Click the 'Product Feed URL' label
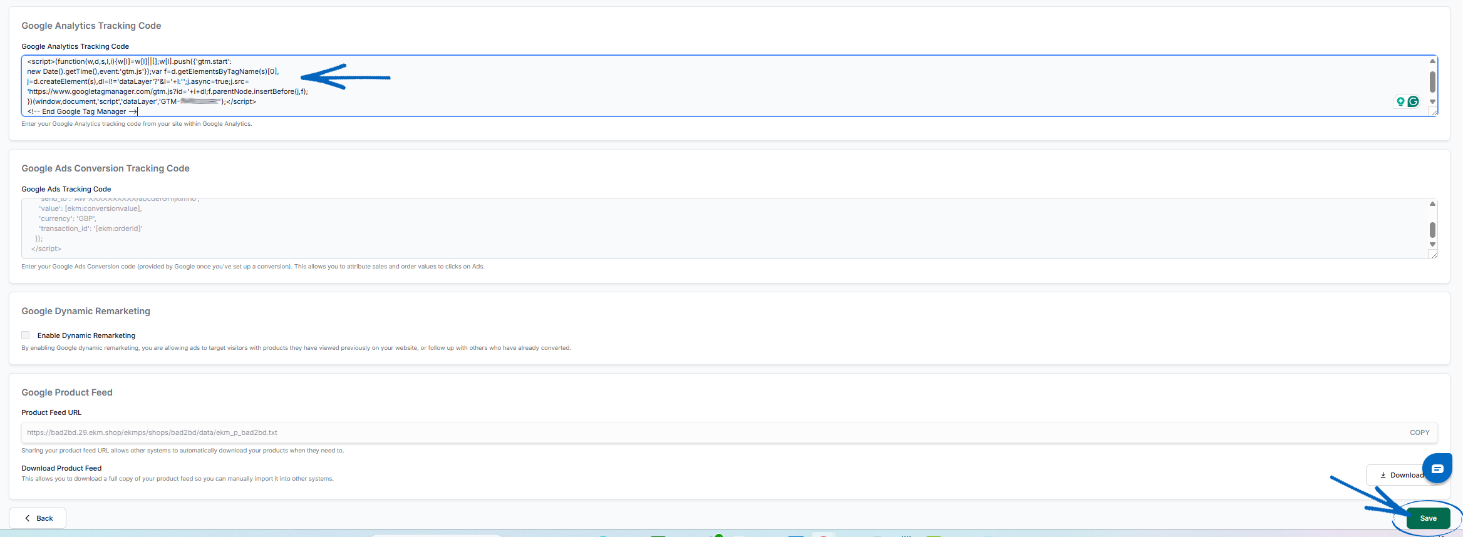 tap(51, 412)
